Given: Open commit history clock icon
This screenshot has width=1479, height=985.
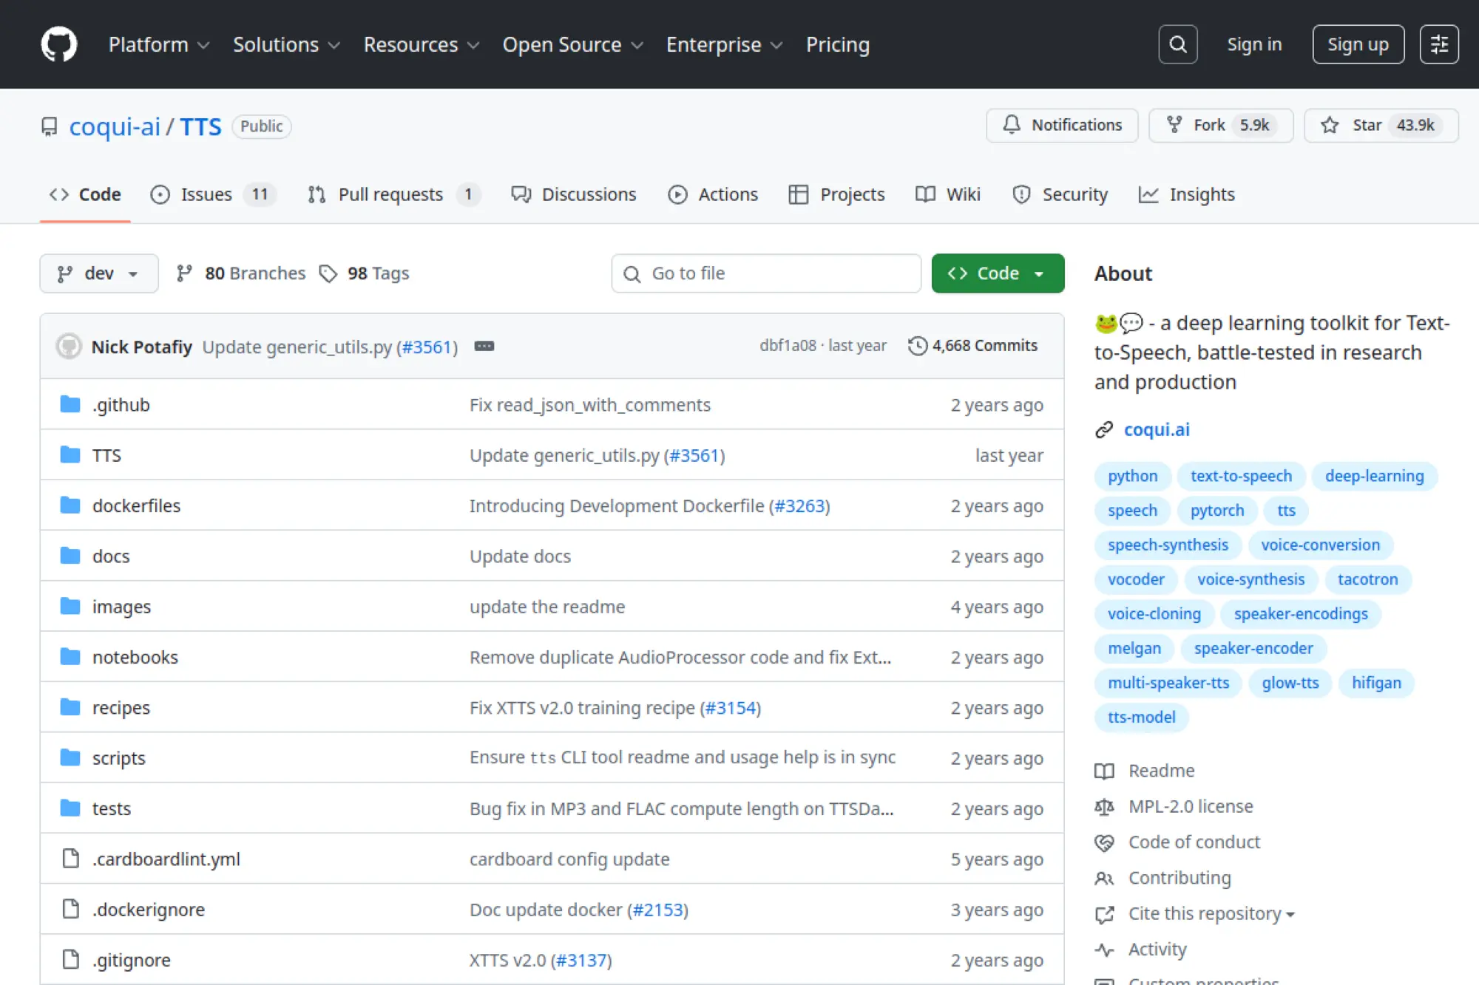Looking at the screenshot, I should point(917,346).
